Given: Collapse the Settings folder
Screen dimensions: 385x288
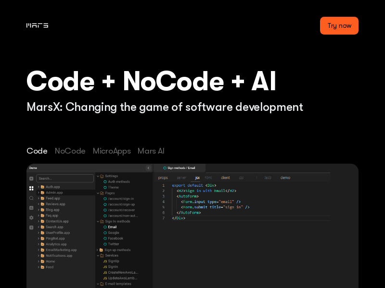Looking at the screenshot, I should (98, 176).
